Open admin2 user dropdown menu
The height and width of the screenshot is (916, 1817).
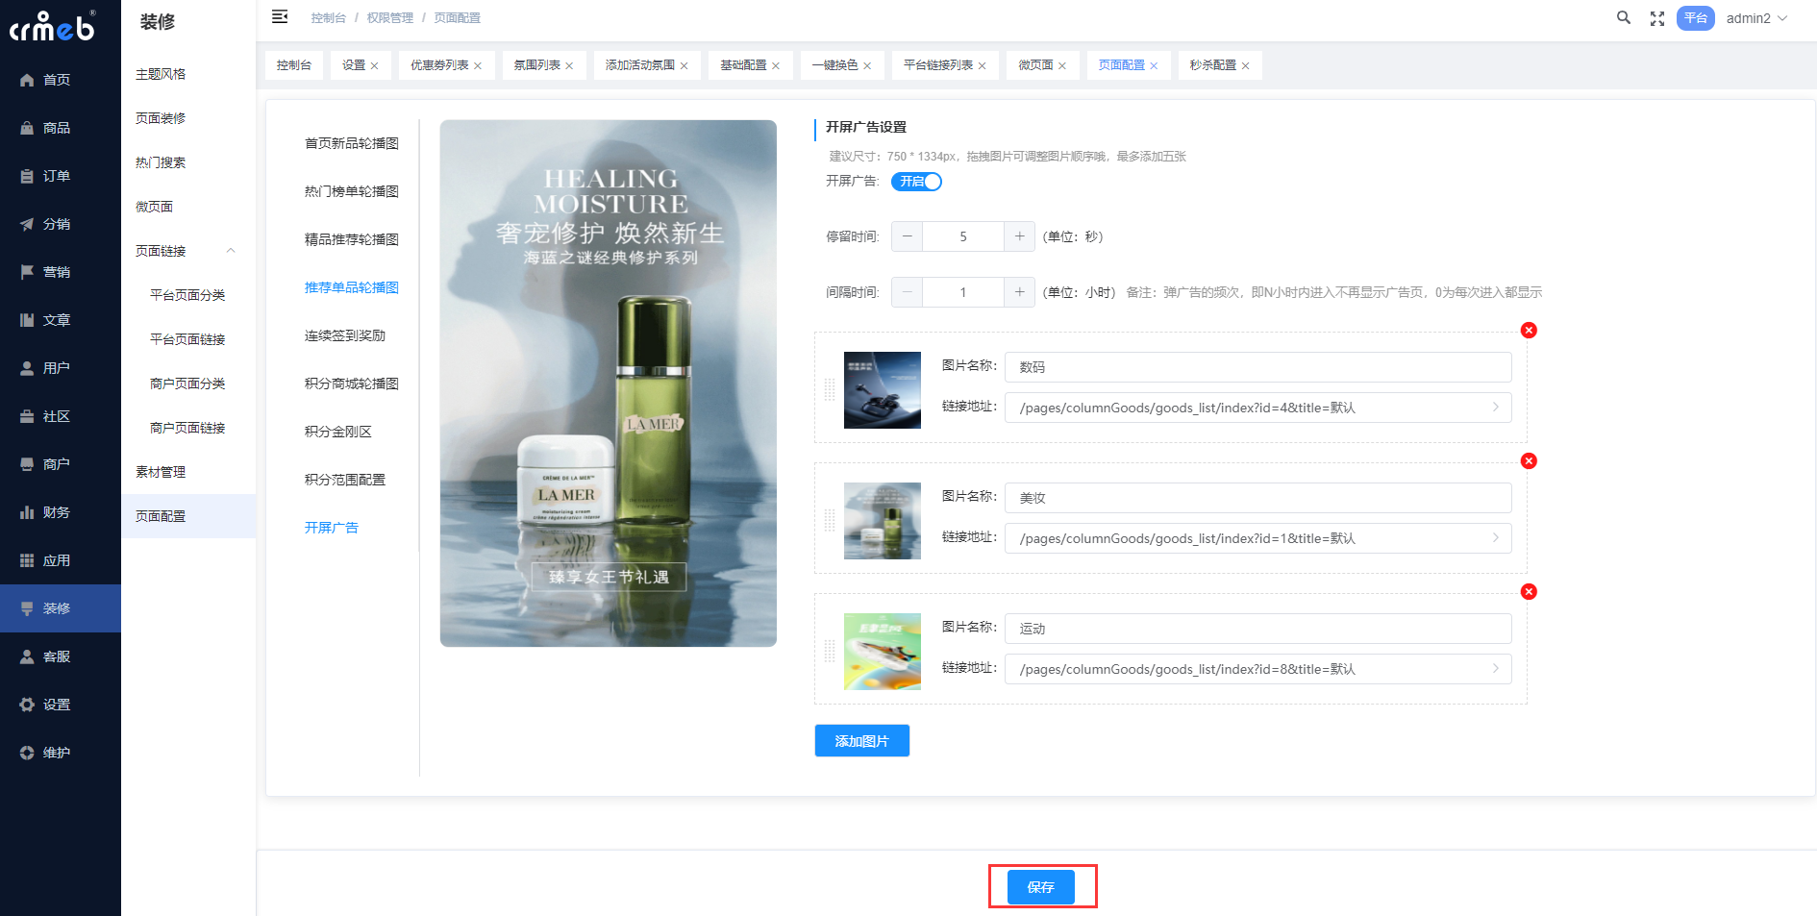coord(1755,18)
